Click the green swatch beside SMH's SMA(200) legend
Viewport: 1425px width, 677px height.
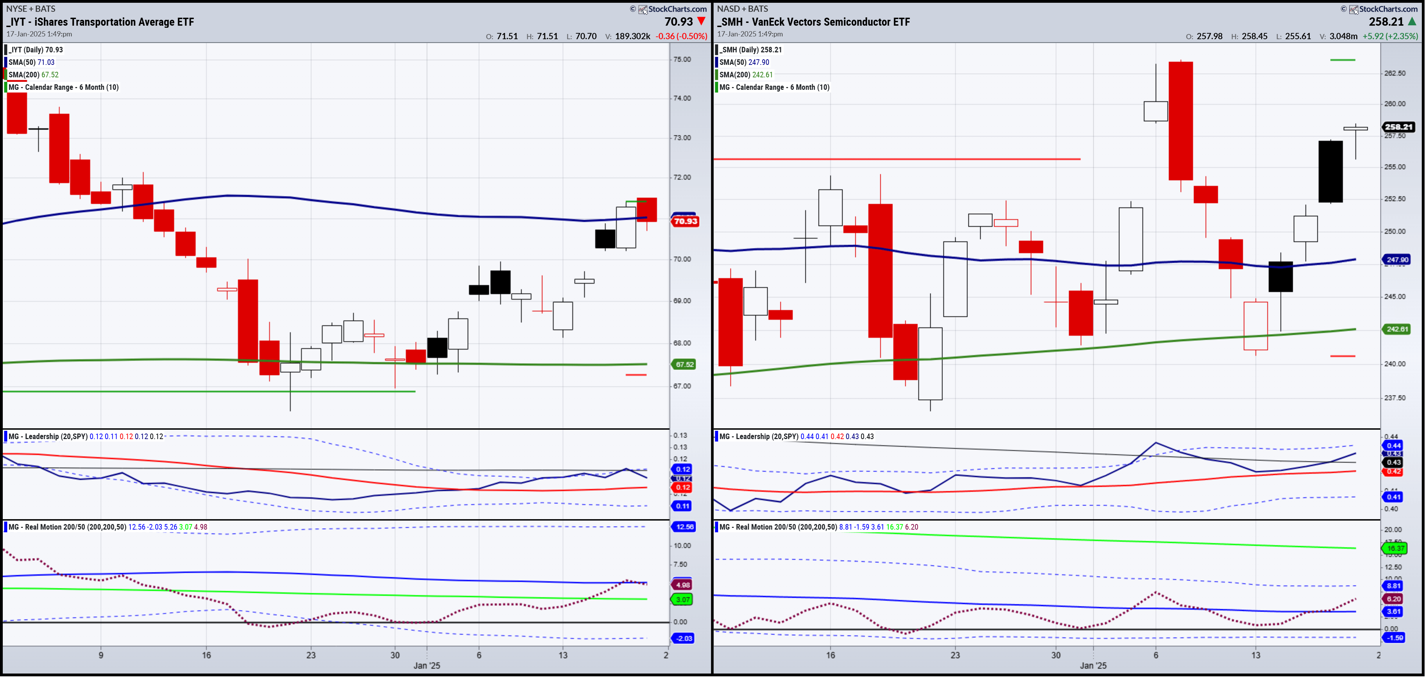pyautogui.click(x=716, y=75)
